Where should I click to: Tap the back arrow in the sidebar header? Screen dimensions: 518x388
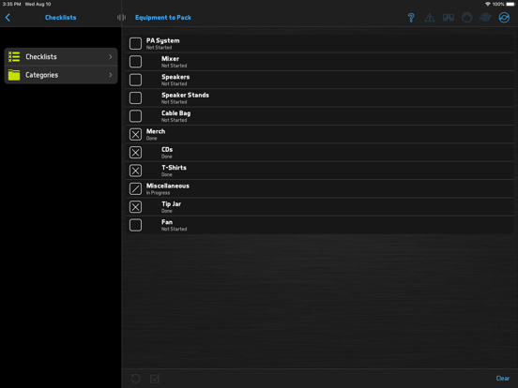click(x=8, y=18)
